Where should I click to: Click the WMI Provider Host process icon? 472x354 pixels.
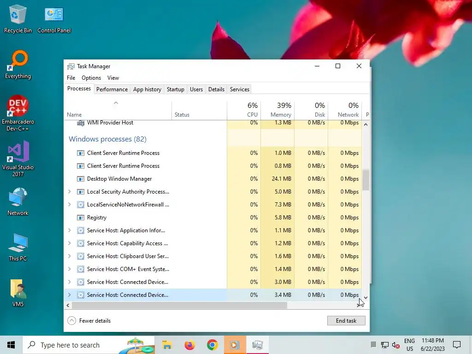click(80, 123)
